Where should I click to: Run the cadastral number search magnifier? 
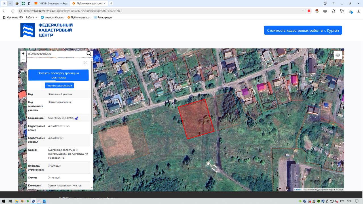(89, 54)
